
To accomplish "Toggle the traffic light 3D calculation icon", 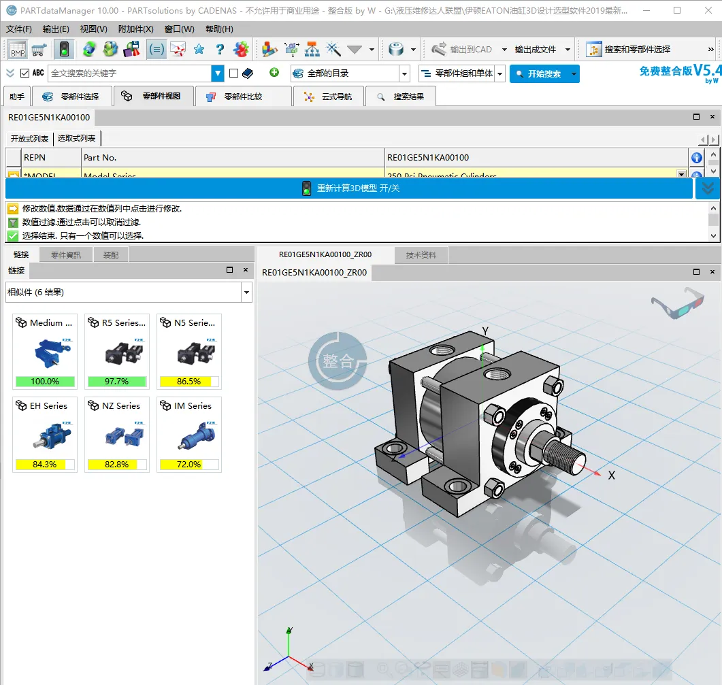I will point(64,49).
